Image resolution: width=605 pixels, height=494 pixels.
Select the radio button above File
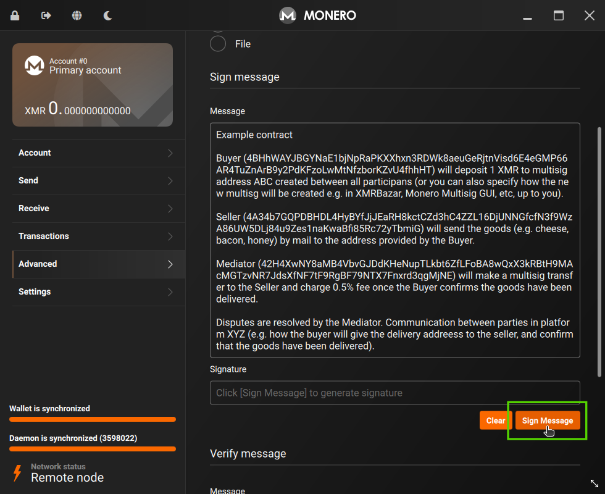point(217,26)
